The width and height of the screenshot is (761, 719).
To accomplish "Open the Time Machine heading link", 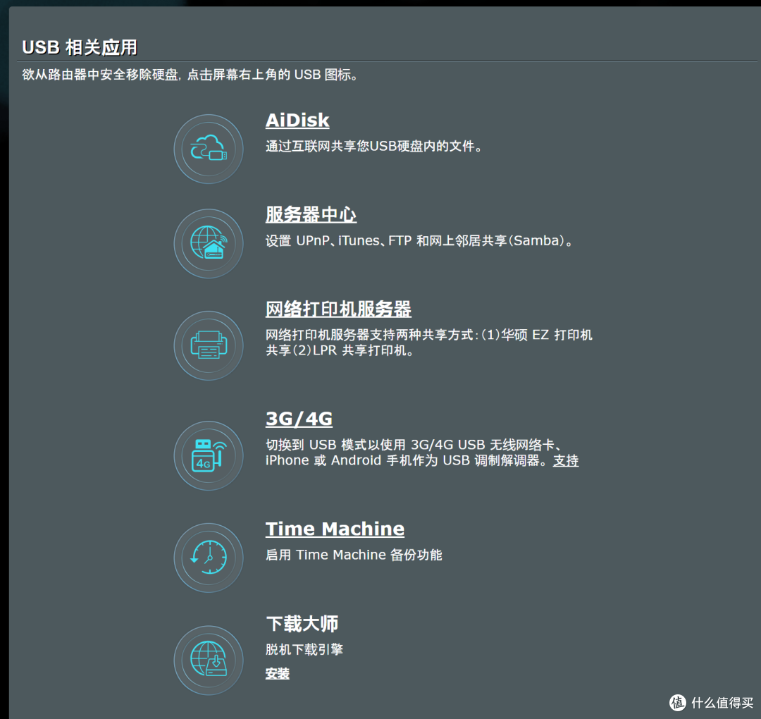I will pos(335,529).
